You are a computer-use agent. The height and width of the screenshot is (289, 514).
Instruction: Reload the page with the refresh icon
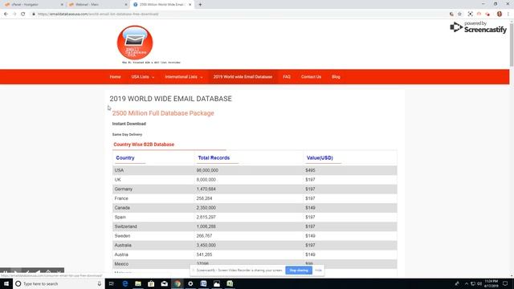23,14
